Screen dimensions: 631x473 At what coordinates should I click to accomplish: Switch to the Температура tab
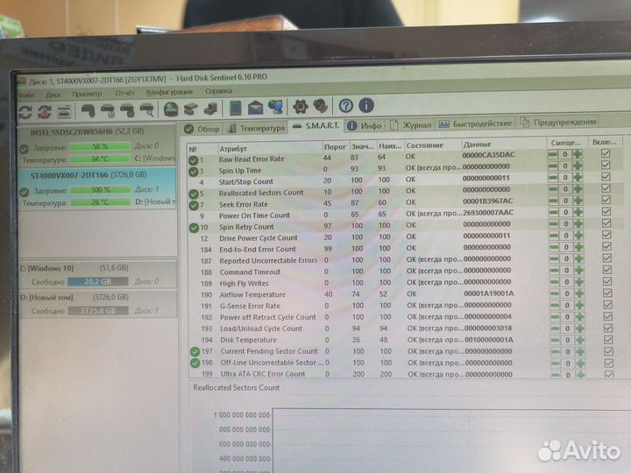[256, 128]
